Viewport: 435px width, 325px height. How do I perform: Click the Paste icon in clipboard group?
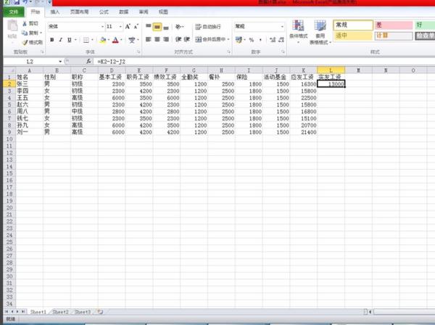click(x=12, y=30)
